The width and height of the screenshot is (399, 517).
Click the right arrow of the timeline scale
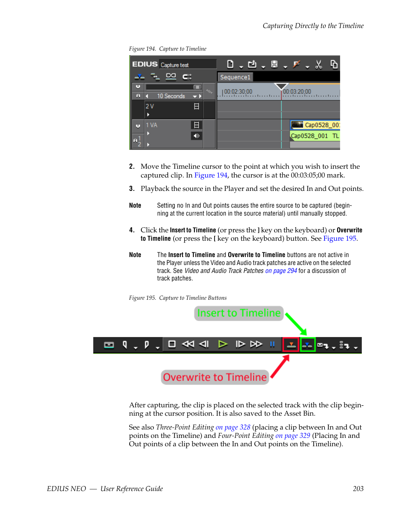[200, 96]
